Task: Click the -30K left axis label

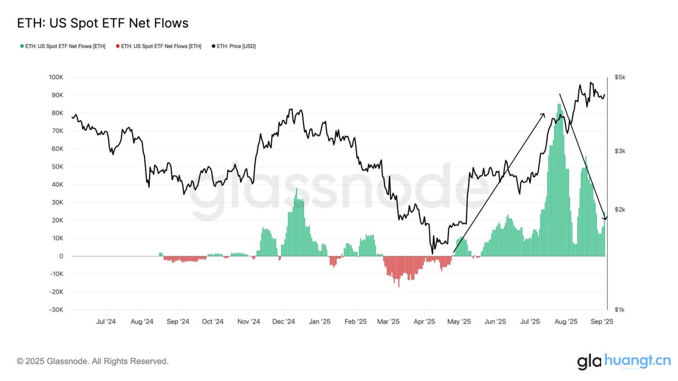Action: point(56,310)
